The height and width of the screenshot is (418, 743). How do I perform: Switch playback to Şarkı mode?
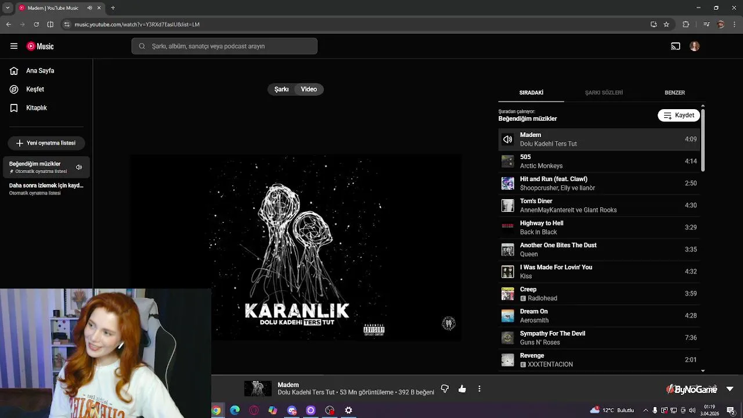click(x=282, y=89)
